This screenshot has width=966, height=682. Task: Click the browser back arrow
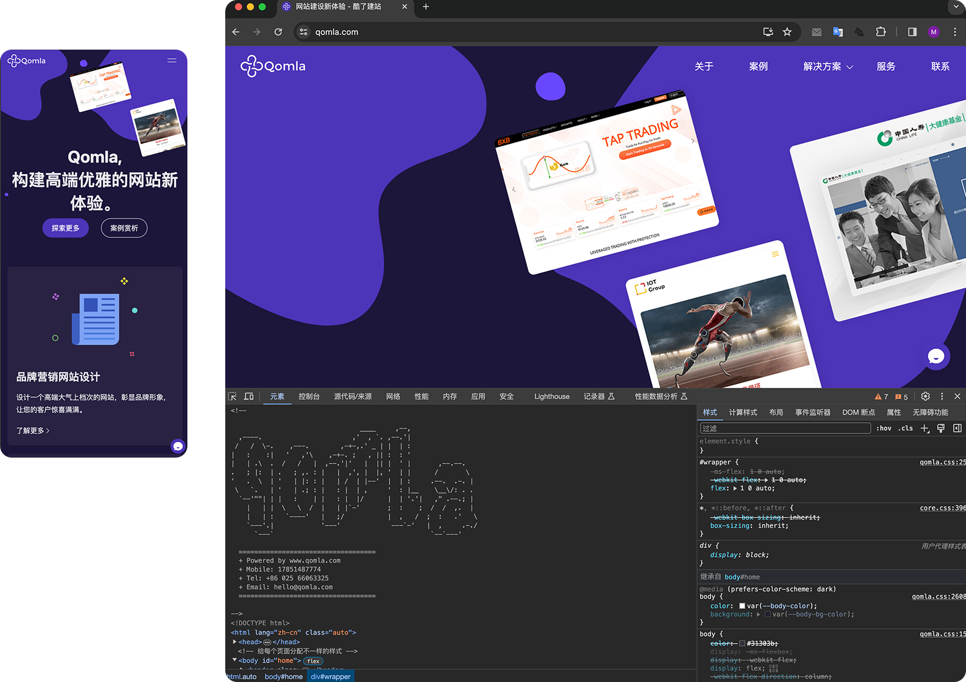coord(236,32)
